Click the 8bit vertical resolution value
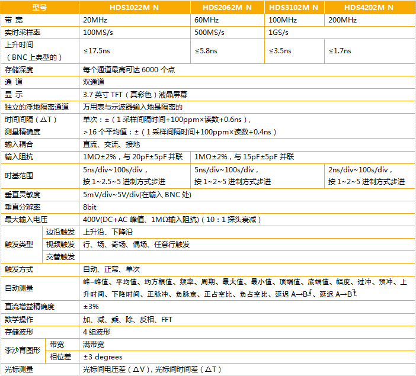Image resolution: width=416 pixels, height=376 pixels. [x=89, y=207]
